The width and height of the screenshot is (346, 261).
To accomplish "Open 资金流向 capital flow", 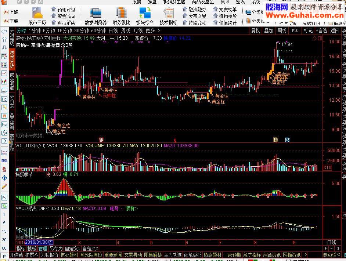I will (x=63, y=16).
